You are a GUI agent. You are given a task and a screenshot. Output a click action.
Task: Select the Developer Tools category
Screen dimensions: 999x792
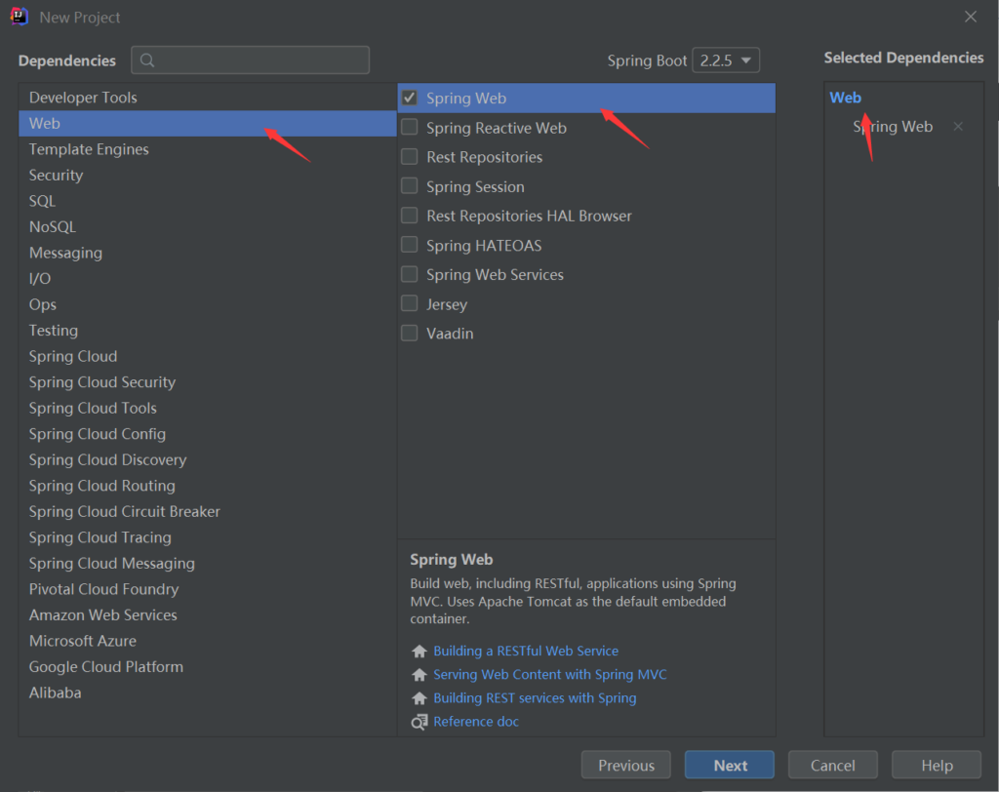pos(208,98)
